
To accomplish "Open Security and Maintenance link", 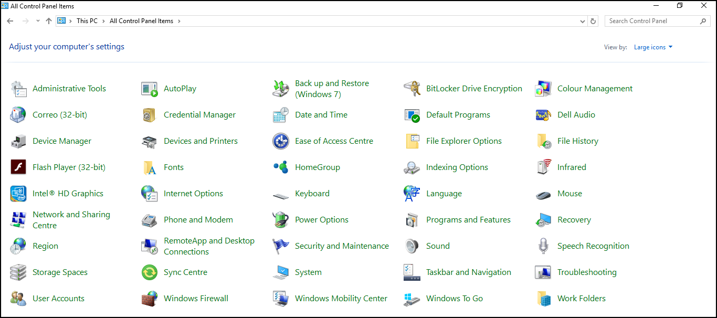I will (x=342, y=246).
